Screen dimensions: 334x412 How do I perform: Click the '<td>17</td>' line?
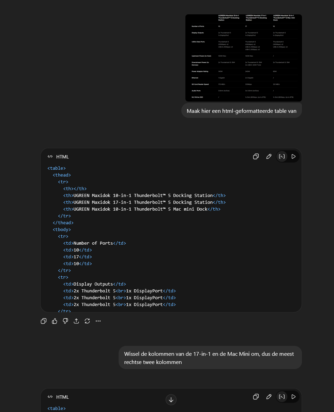click(78, 257)
